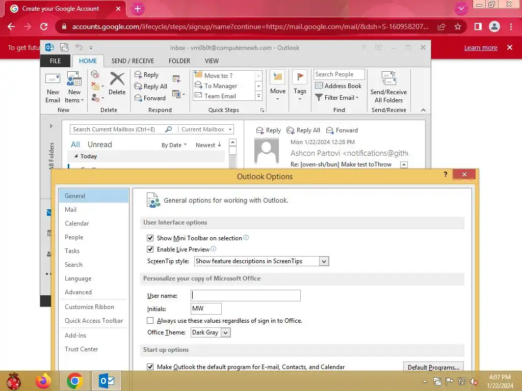The image size is (522, 391).
Task: Click the User name input field
Action: 246,296
